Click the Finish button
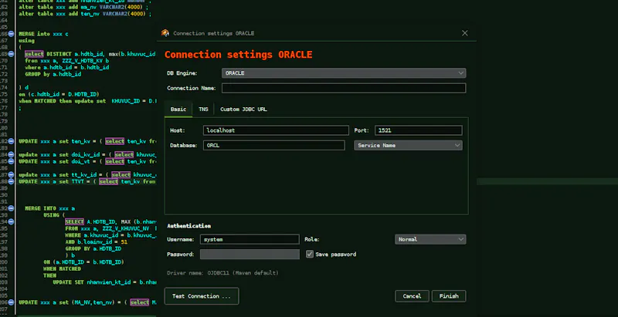 click(449, 296)
